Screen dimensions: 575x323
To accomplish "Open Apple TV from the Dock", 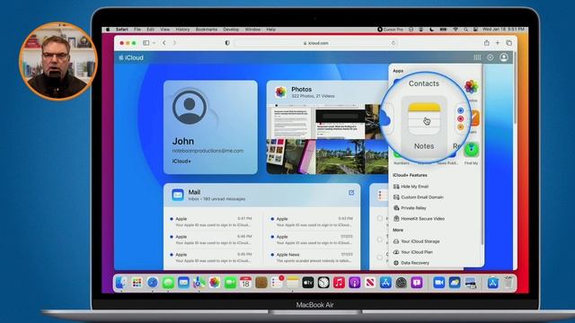I will click(307, 283).
